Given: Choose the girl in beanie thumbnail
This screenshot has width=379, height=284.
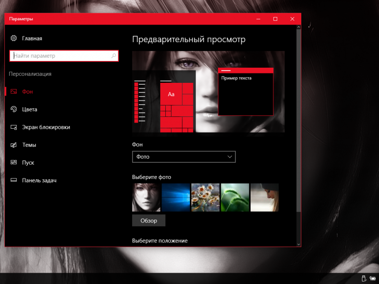Looking at the screenshot, I should pyautogui.click(x=264, y=197).
